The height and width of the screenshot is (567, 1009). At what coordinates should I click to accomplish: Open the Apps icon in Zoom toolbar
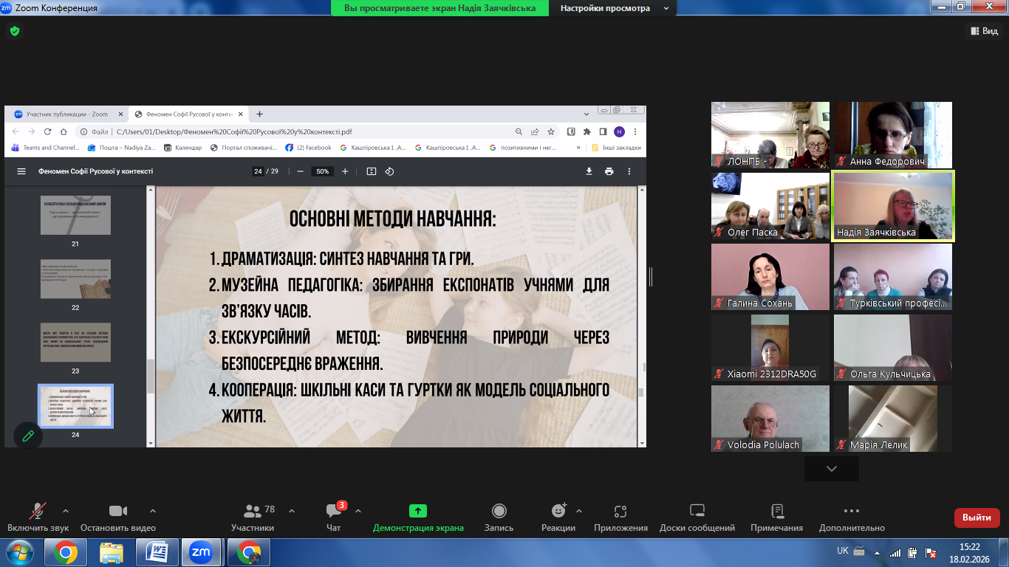620,512
